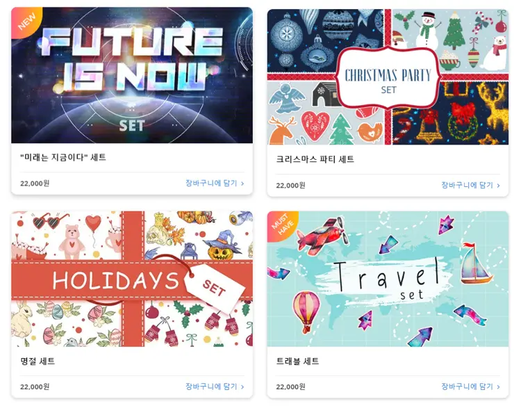Add 크리스마스 파티 세트 to cart

[x=470, y=185]
